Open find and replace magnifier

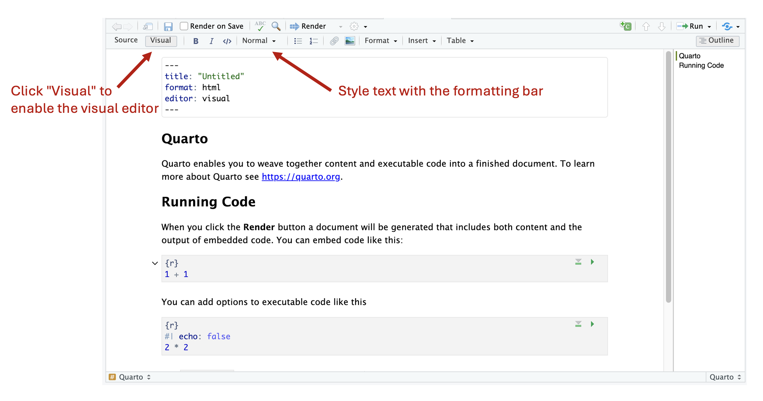[x=276, y=26]
